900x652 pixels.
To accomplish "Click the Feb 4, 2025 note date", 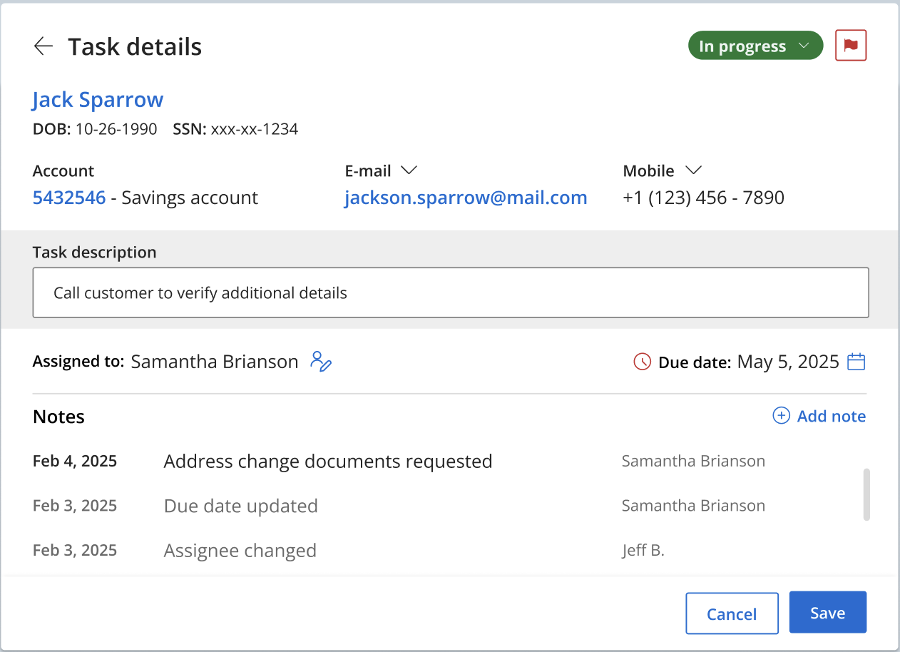I will tap(75, 462).
